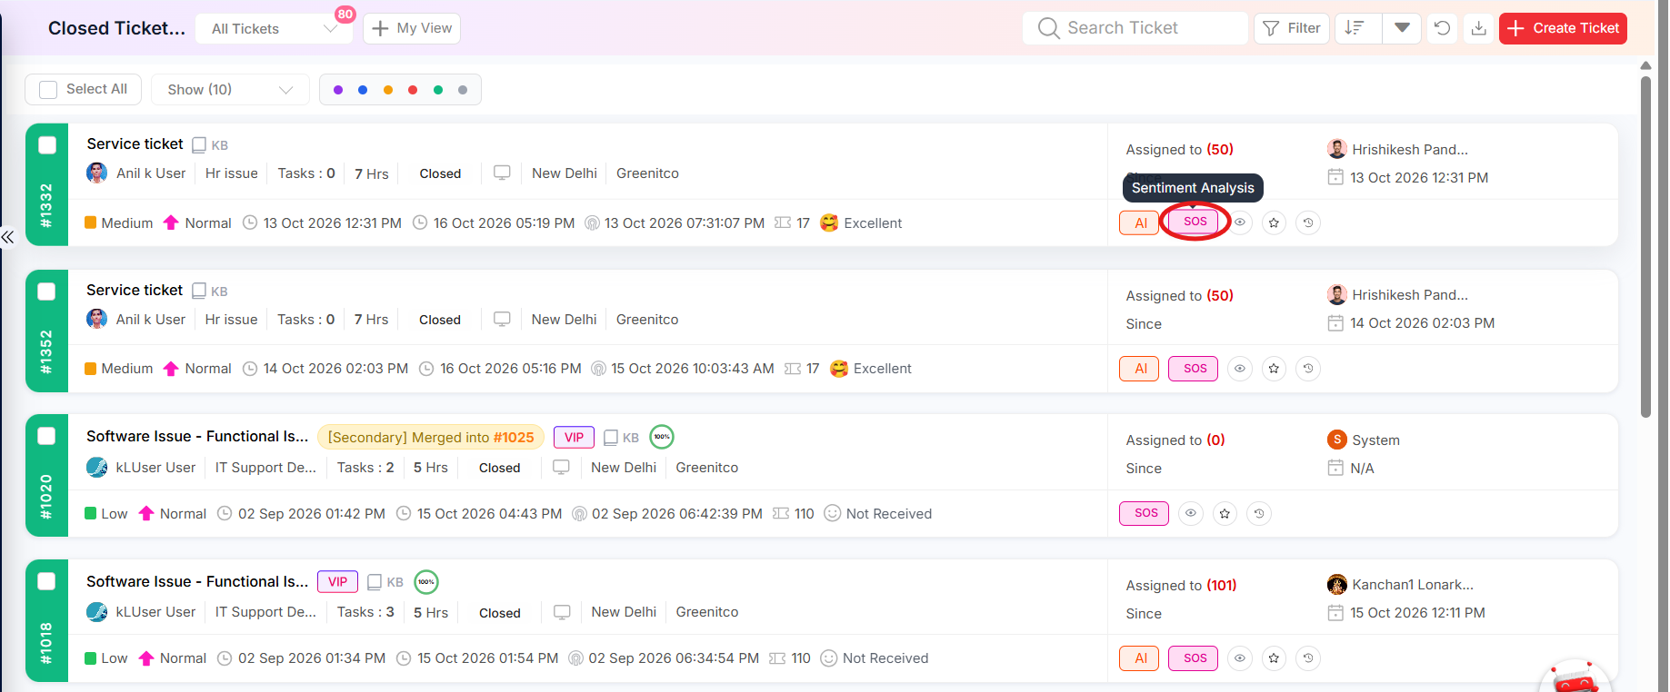Expand the All Tickets view dropdown
This screenshot has width=1670, height=692.
[274, 29]
